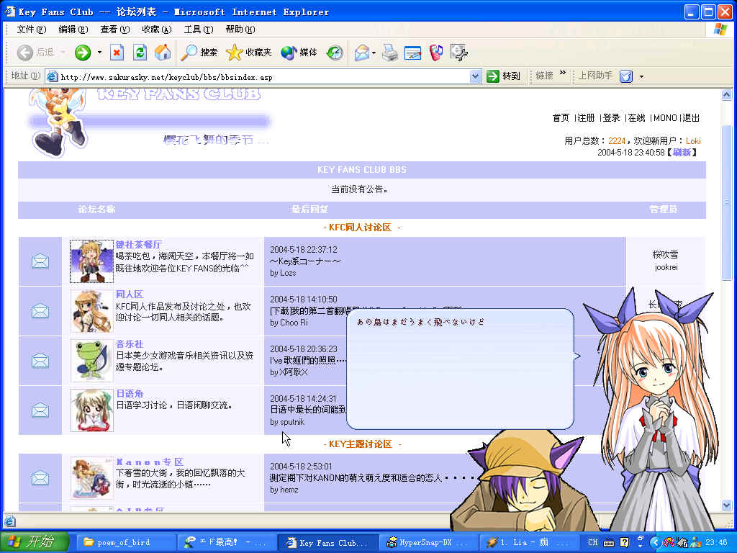Click the 在线 online link
The image size is (737, 553).
[x=637, y=117]
